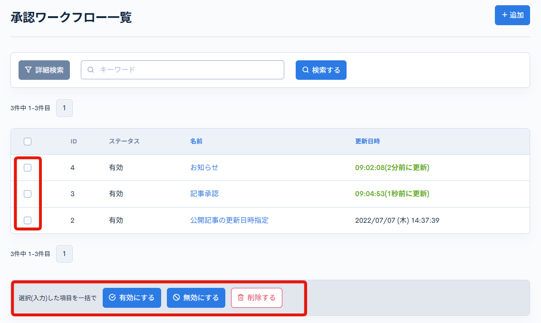Image resolution: width=541 pixels, height=323 pixels.
Task: Toggle the select-all checkbox in table header
Action: tap(28, 141)
